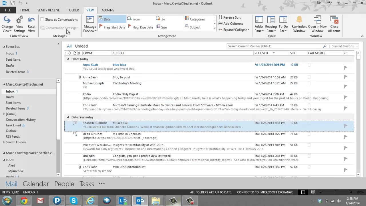366x206 pixels.
Task: Go to Calendar
Action: (x=36, y=184)
